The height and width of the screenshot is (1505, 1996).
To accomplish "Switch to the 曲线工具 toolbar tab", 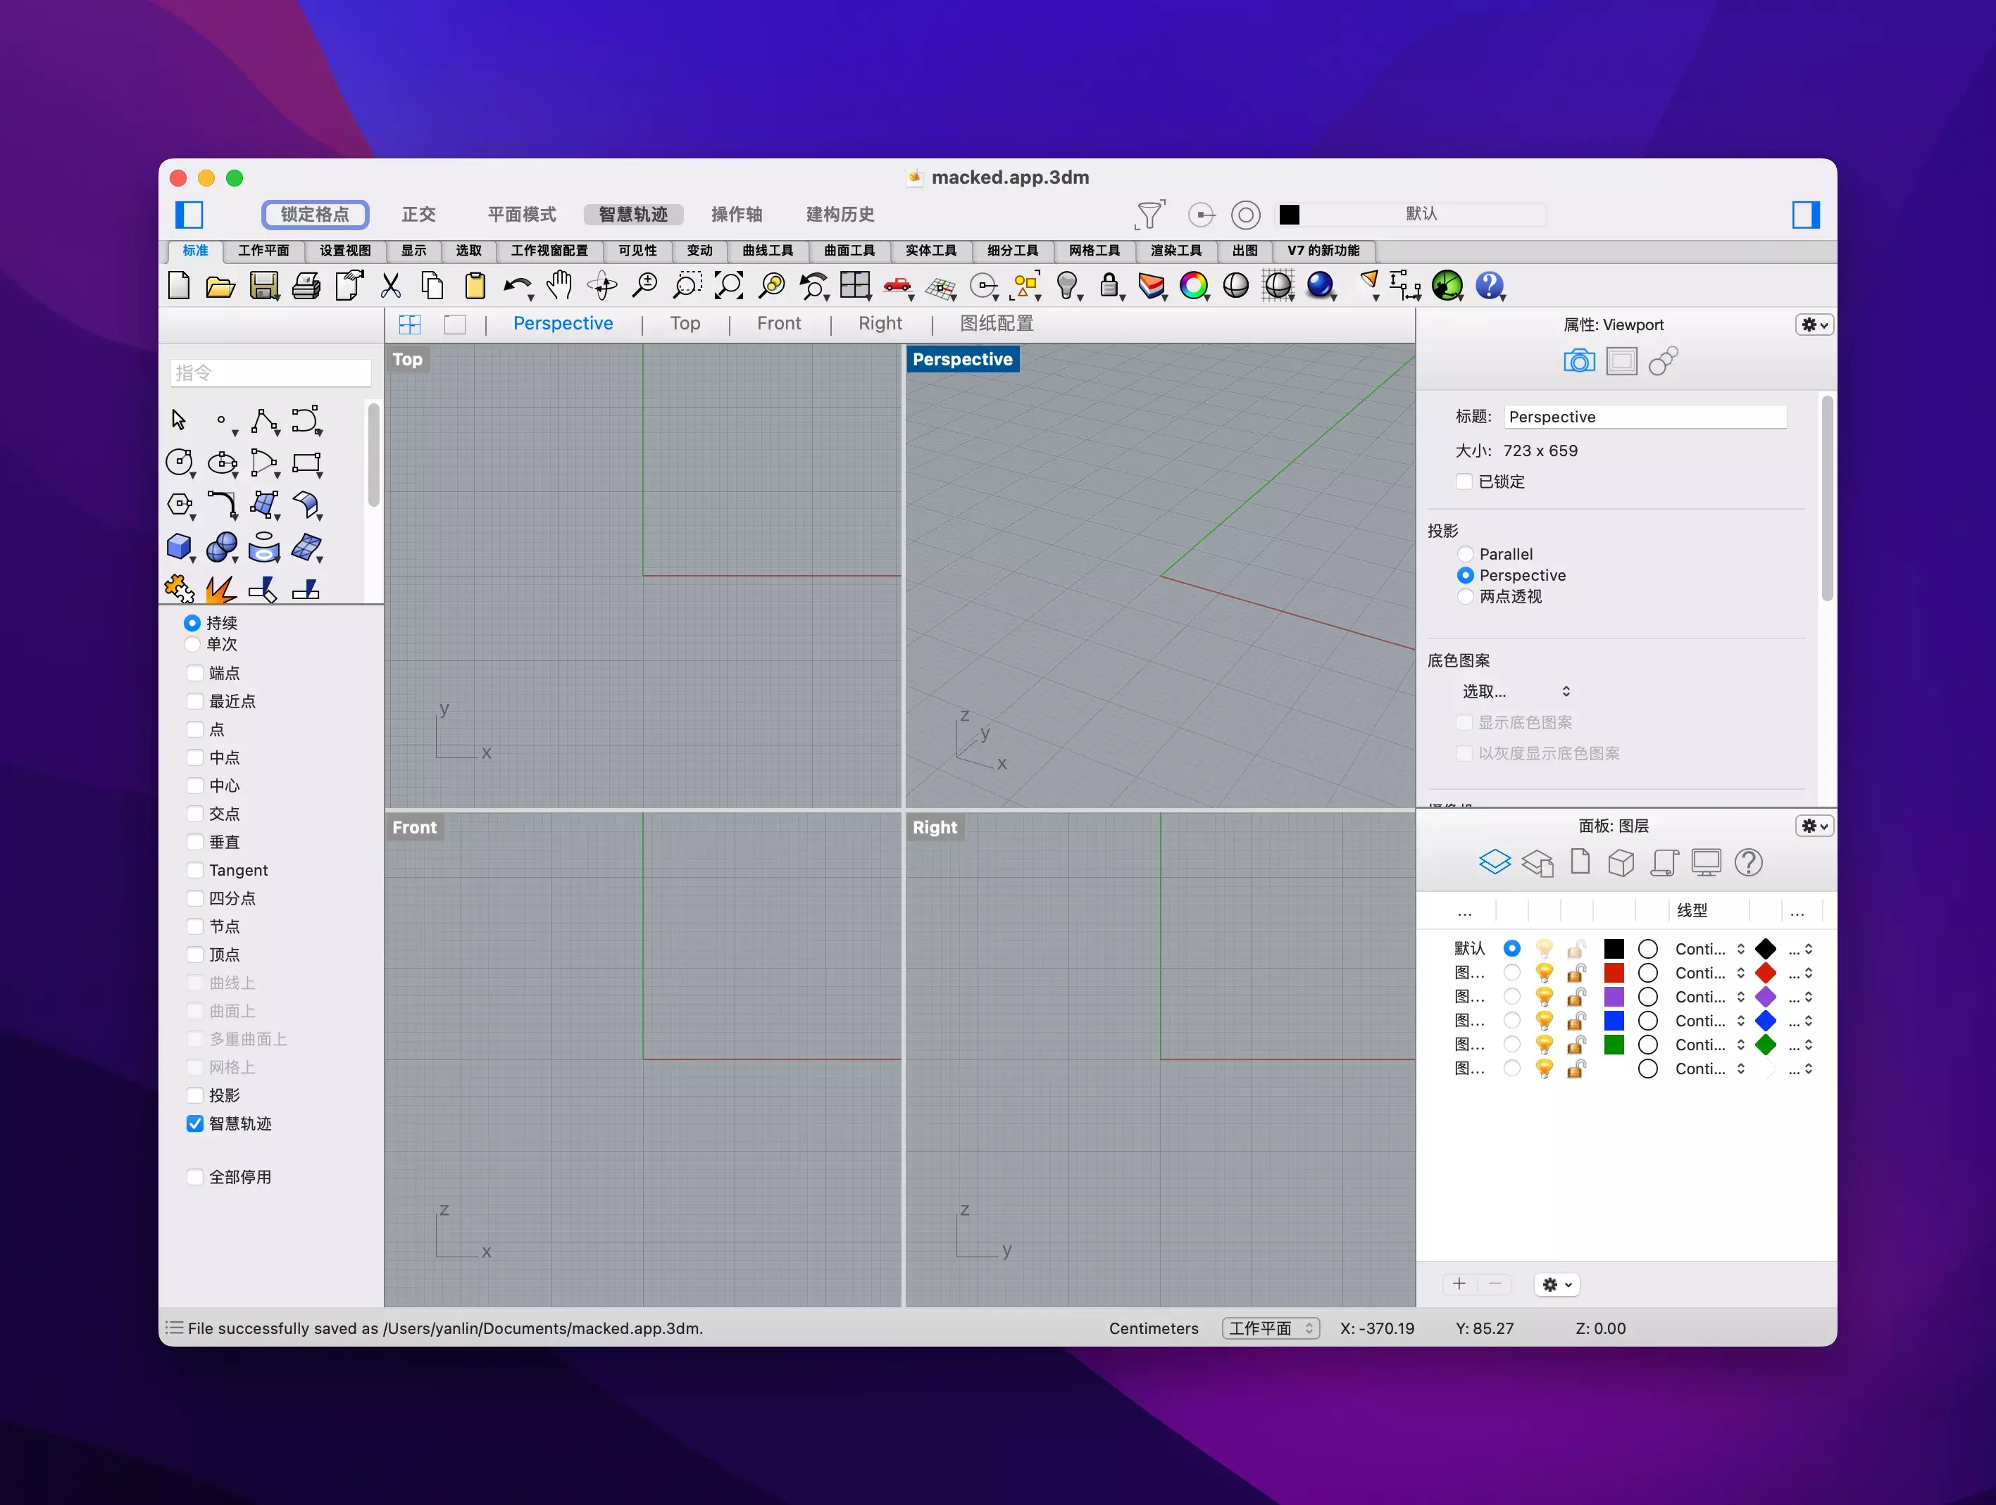I will pos(767,251).
